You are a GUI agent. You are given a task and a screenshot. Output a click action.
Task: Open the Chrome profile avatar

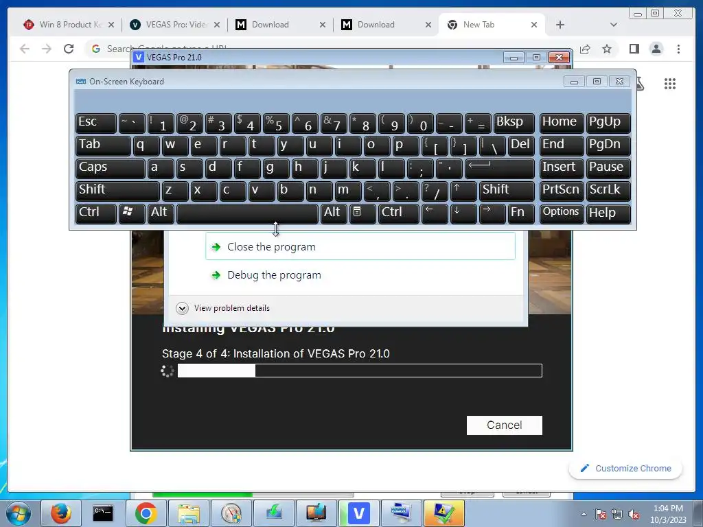(656, 49)
